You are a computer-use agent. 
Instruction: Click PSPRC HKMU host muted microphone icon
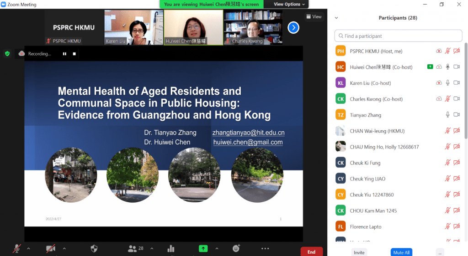click(448, 51)
